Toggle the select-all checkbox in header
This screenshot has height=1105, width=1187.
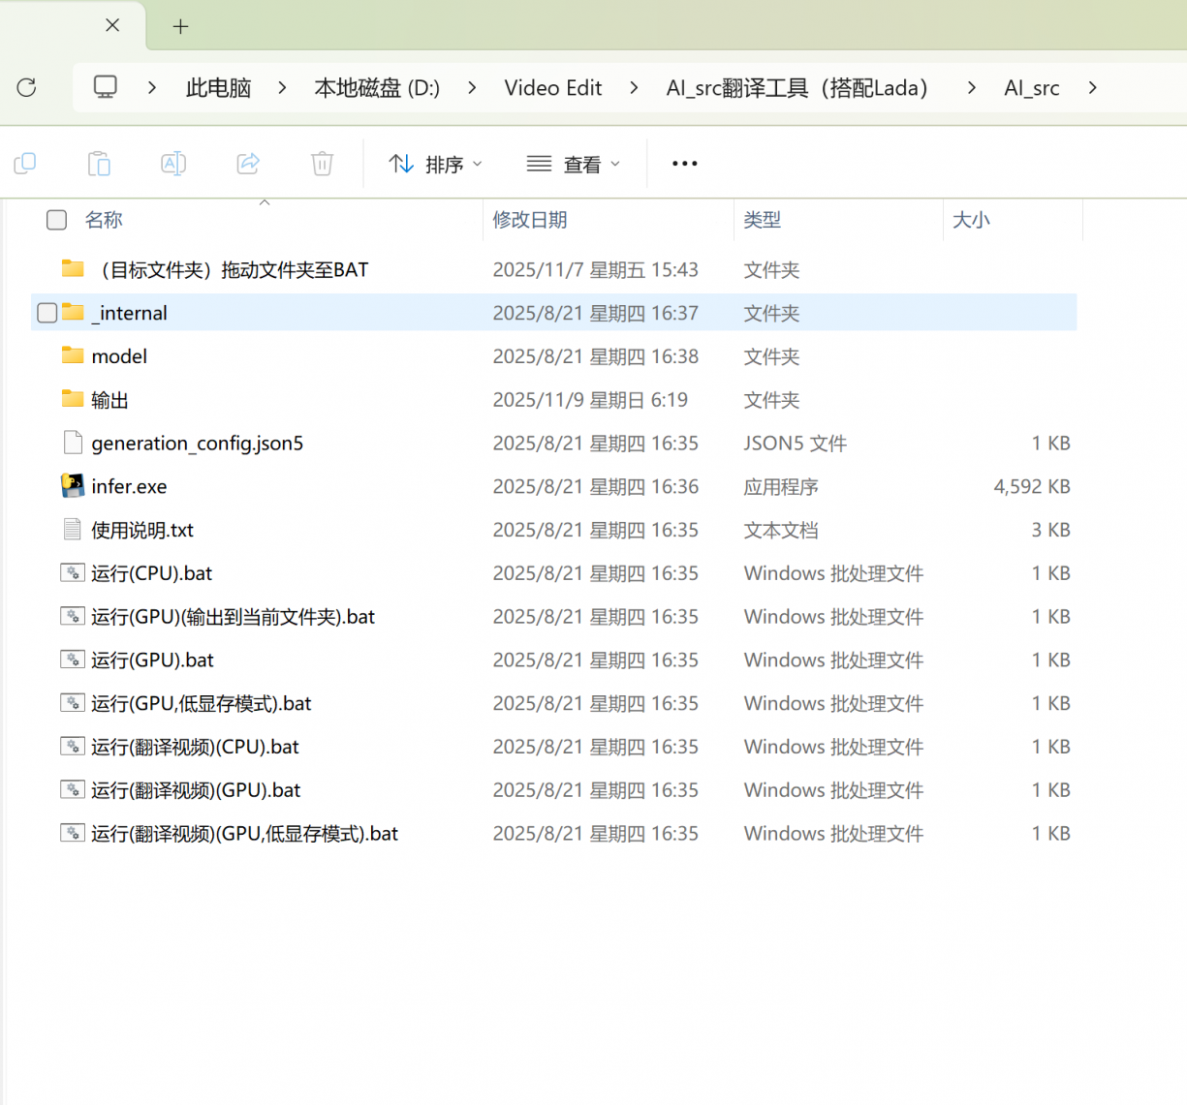pyautogui.click(x=57, y=221)
